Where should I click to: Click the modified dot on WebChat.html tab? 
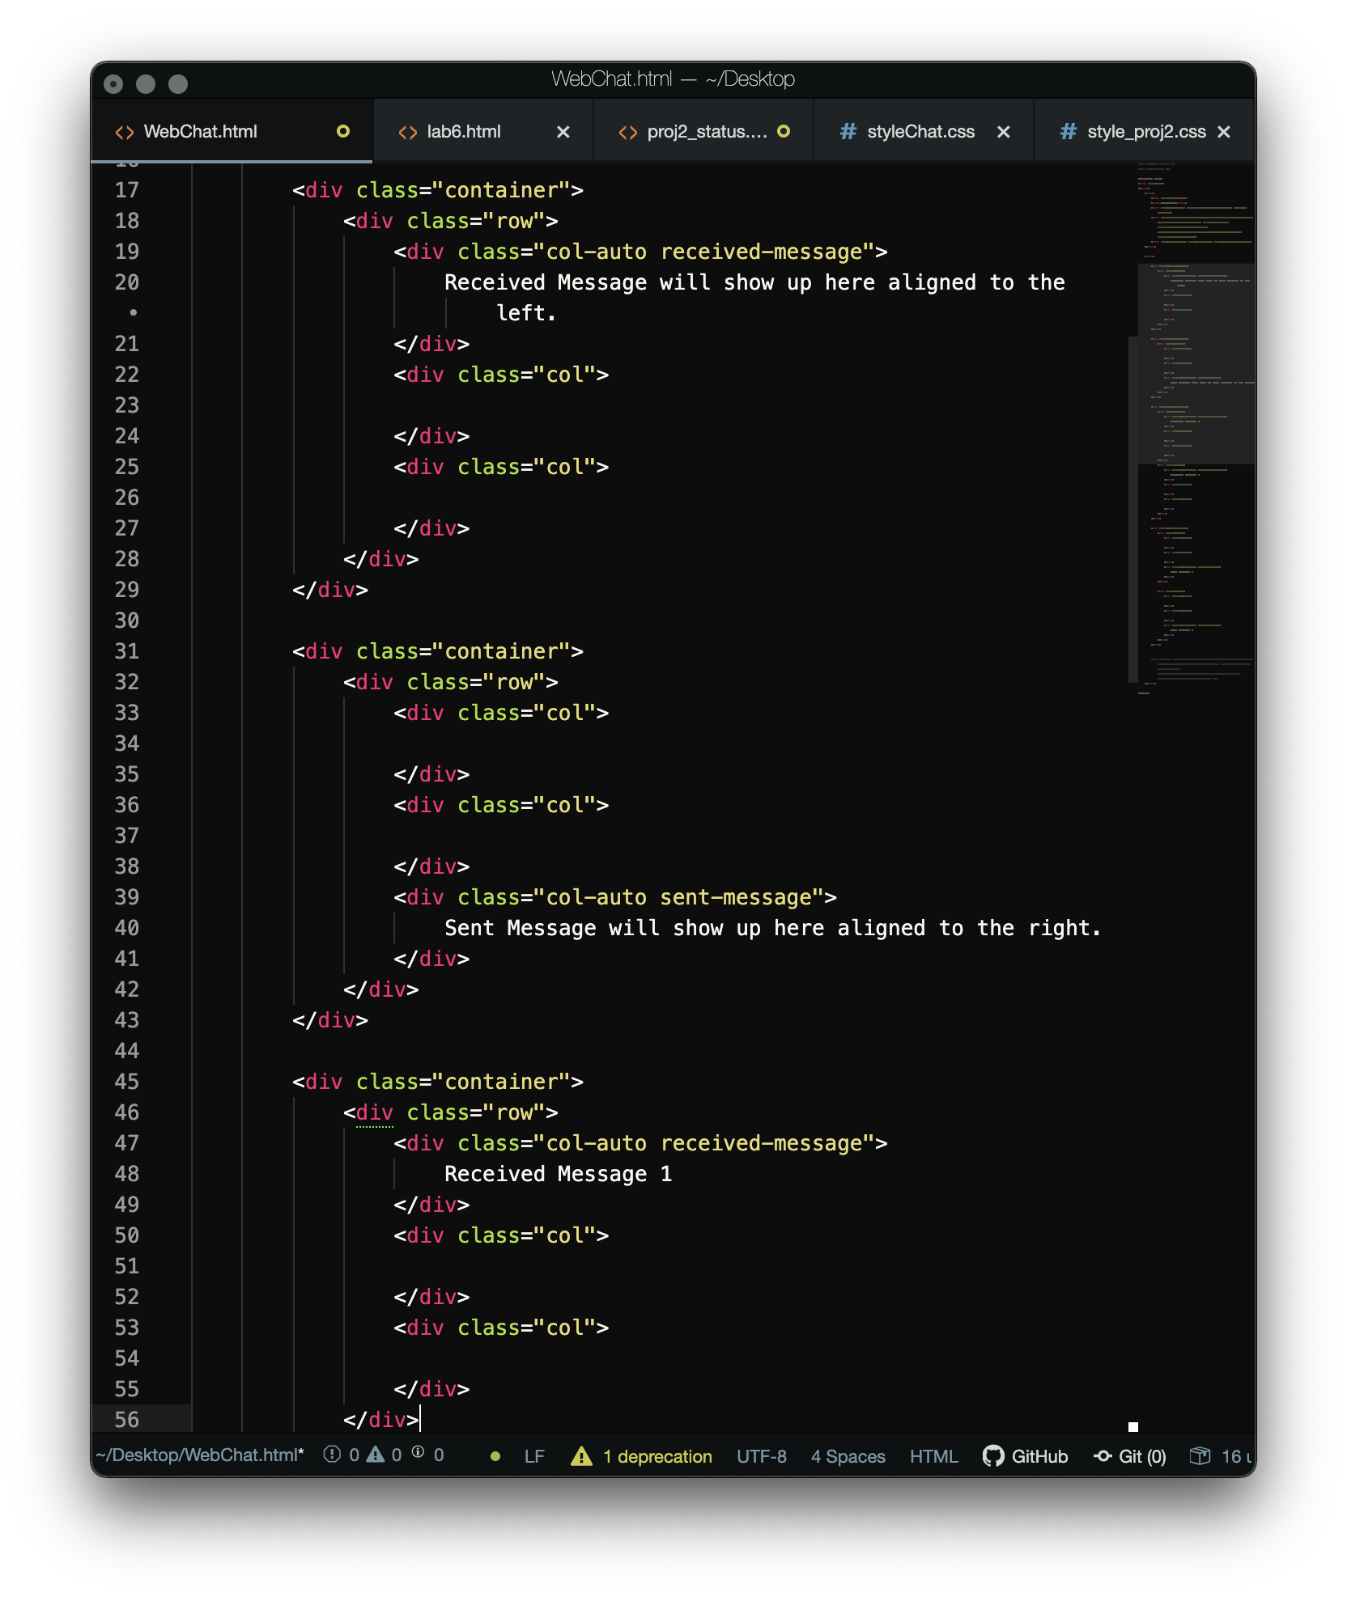pos(343,131)
